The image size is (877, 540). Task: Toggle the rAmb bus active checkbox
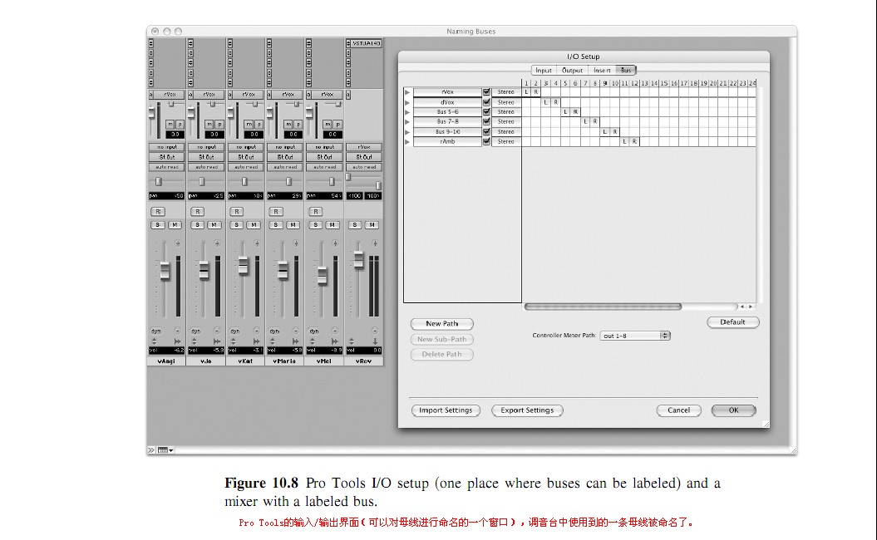(x=486, y=141)
